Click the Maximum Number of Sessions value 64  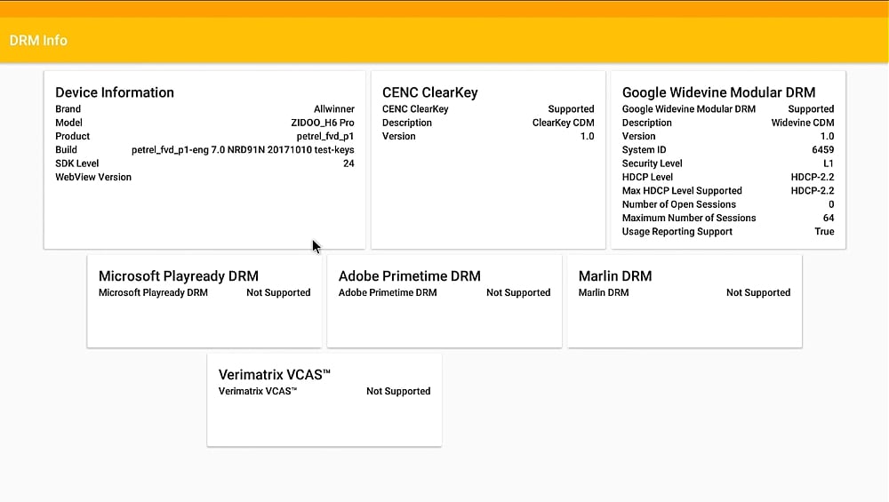tap(829, 218)
